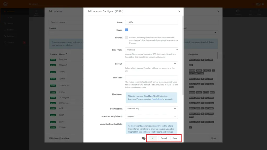Go to Stats in the sidebar

click(10, 17)
